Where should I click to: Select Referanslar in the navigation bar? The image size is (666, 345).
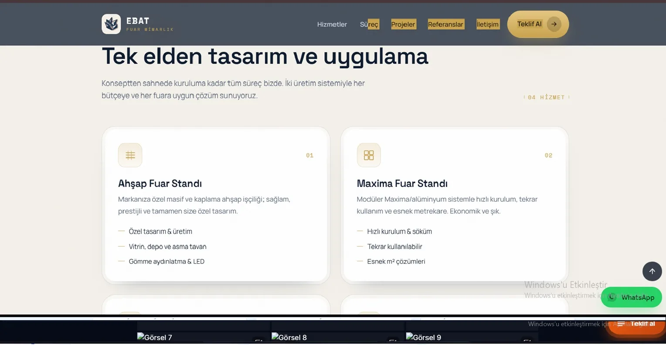click(445, 24)
